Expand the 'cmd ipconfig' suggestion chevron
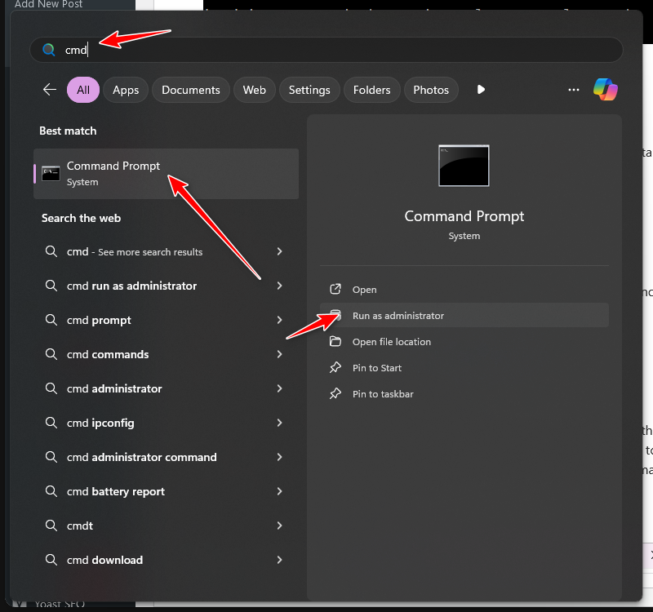 click(x=279, y=423)
